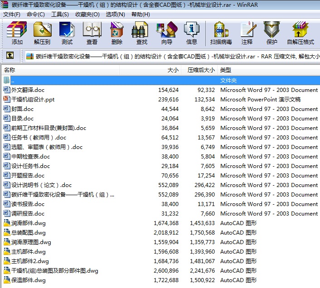Screen dimensions: 320x288
Task: Open the Options (选项) menu
Action: point(115,14)
